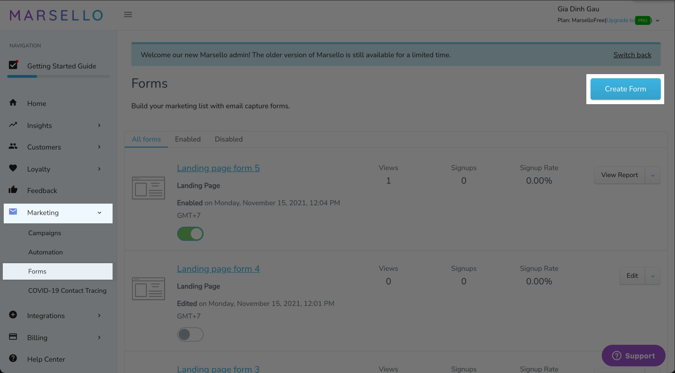Click the Marsello logo
This screenshot has width=675, height=373.
click(x=56, y=15)
